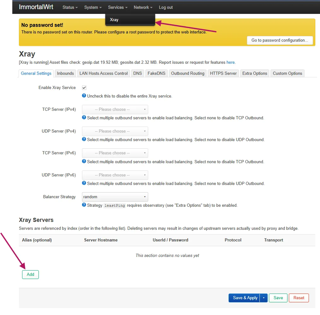Click the help icon under UDP Server (IPv6)
The image size is (320, 315).
point(84,183)
